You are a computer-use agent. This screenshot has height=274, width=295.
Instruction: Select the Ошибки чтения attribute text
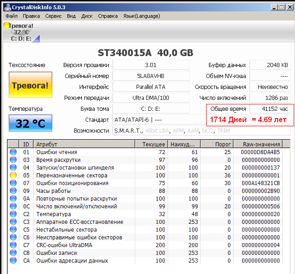pyautogui.click(x=56, y=152)
